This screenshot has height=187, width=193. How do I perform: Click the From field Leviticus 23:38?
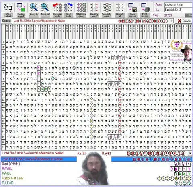(178, 5)
